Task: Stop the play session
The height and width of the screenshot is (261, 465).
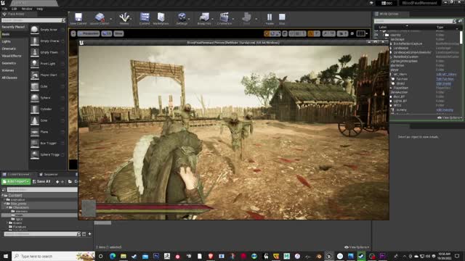Action: (282, 19)
